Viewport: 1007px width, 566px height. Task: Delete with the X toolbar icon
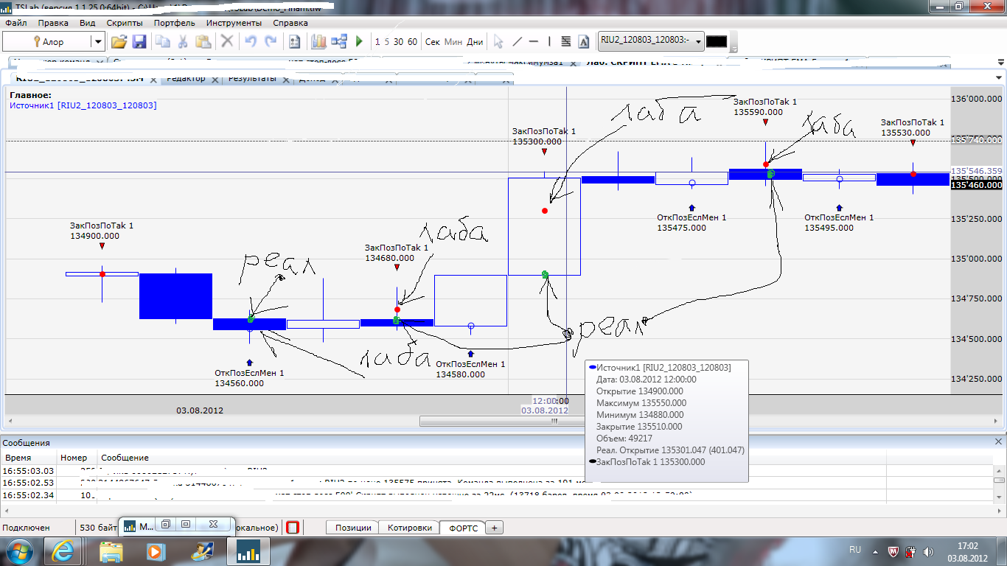coord(227,41)
